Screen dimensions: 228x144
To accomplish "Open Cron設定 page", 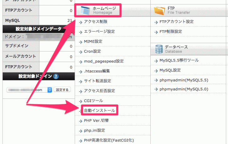I will click(x=92, y=51).
